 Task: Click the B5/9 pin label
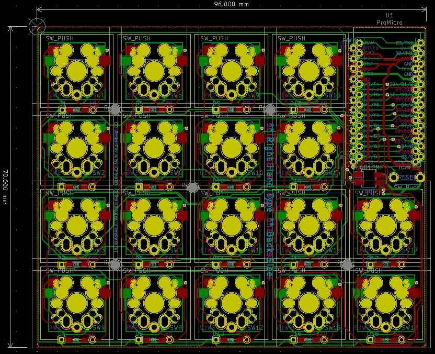coord(407,157)
